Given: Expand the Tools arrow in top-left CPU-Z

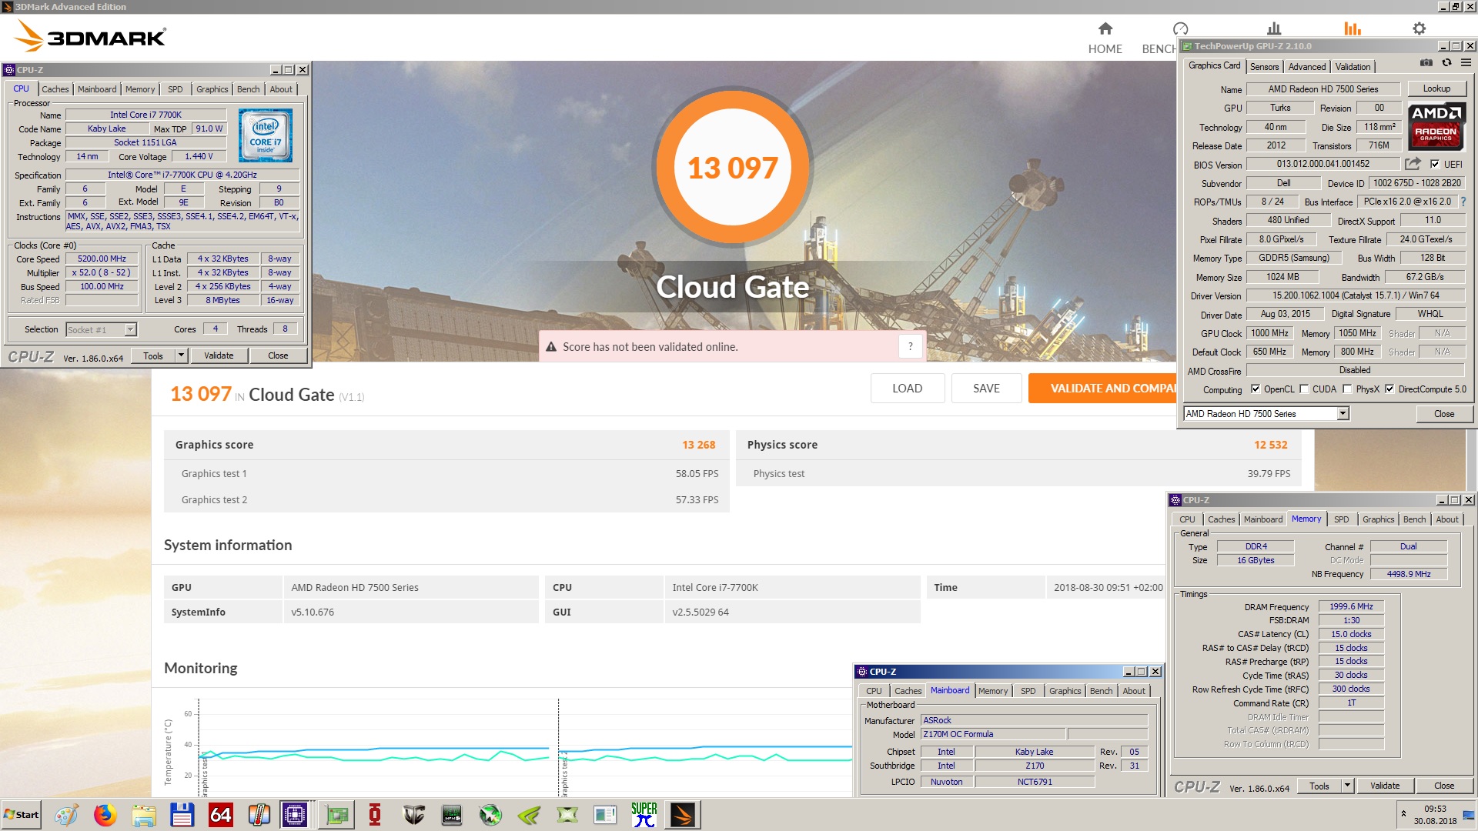Looking at the screenshot, I should (x=181, y=355).
